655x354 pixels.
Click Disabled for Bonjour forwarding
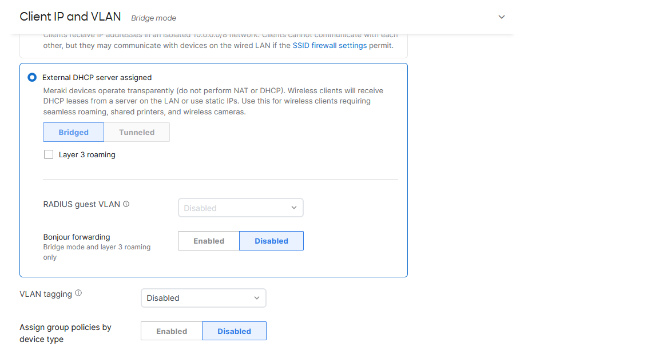(x=271, y=240)
